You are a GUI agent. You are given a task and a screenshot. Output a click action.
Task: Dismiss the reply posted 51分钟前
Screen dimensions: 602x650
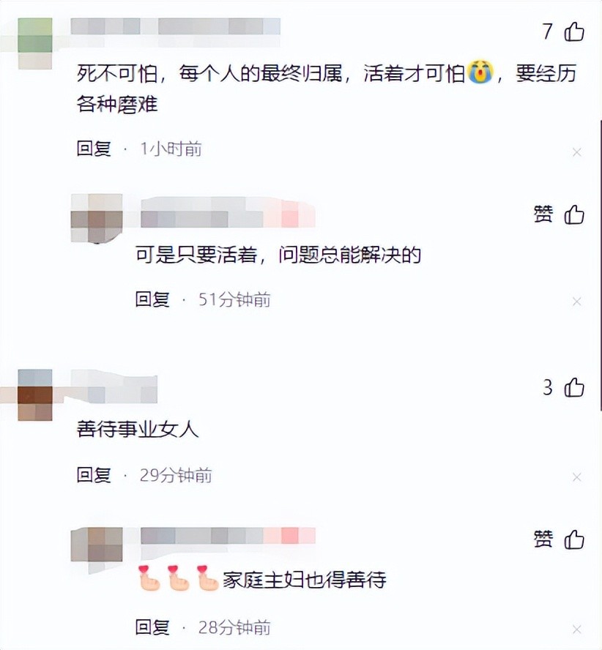(576, 302)
